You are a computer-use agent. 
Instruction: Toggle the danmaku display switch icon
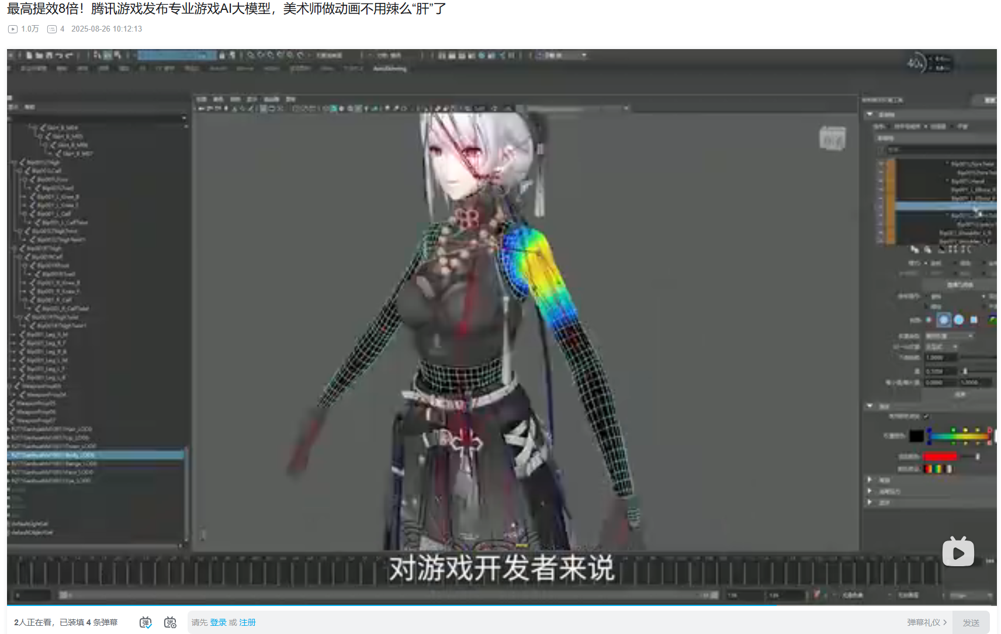tap(146, 622)
